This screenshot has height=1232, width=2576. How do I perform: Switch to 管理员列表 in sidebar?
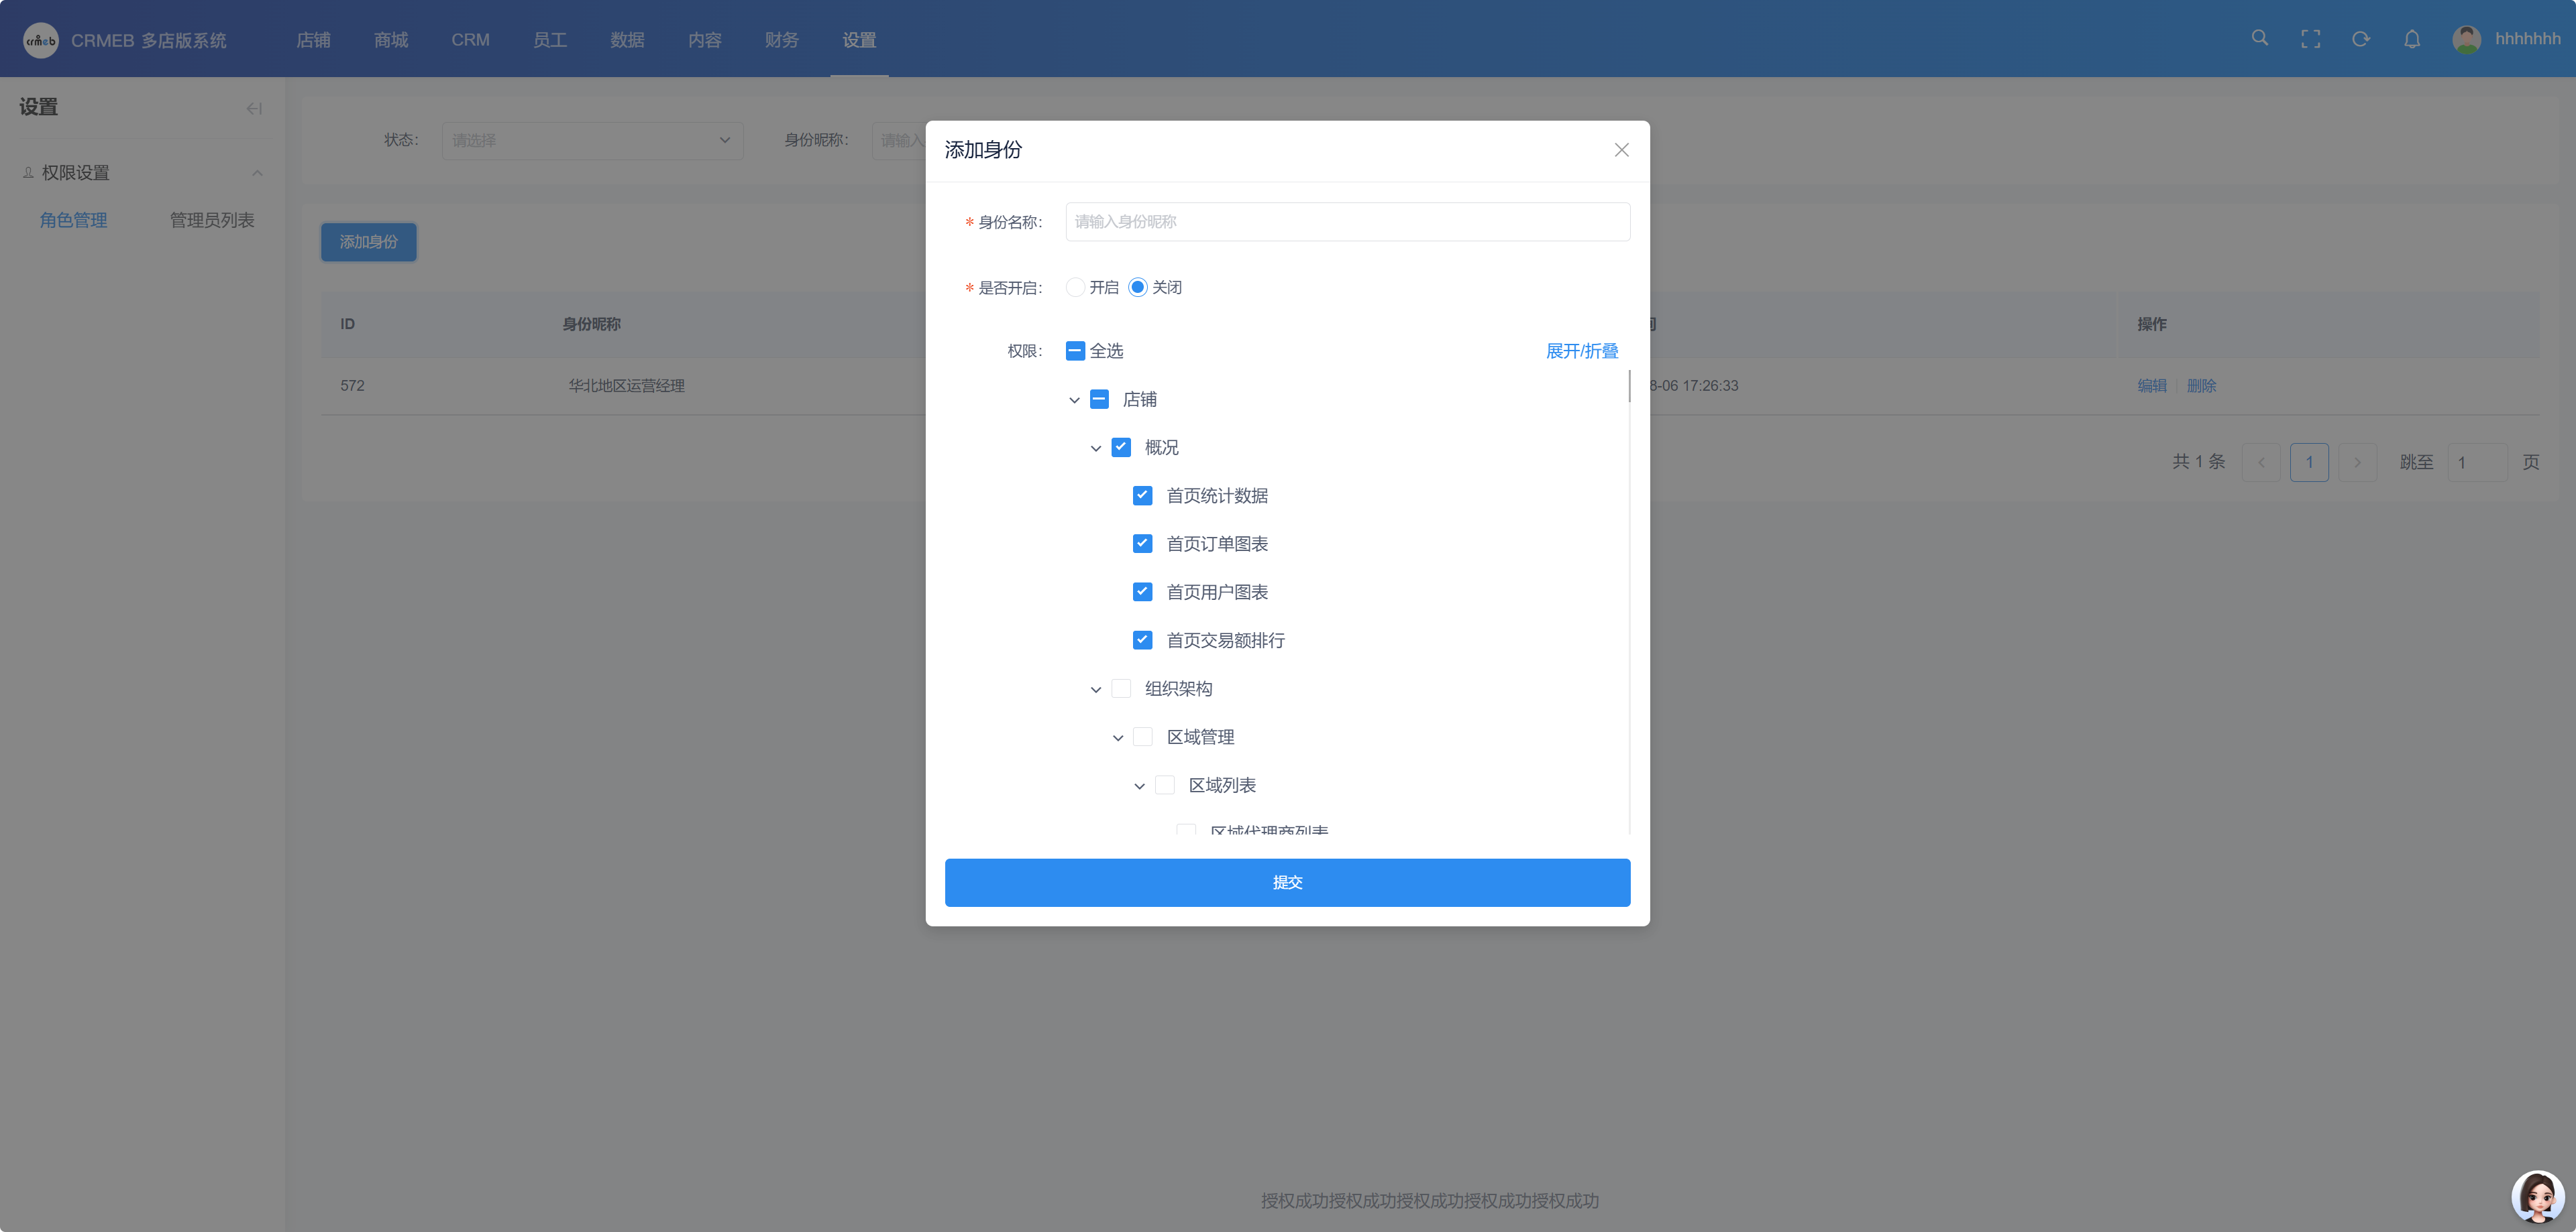(212, 220)
